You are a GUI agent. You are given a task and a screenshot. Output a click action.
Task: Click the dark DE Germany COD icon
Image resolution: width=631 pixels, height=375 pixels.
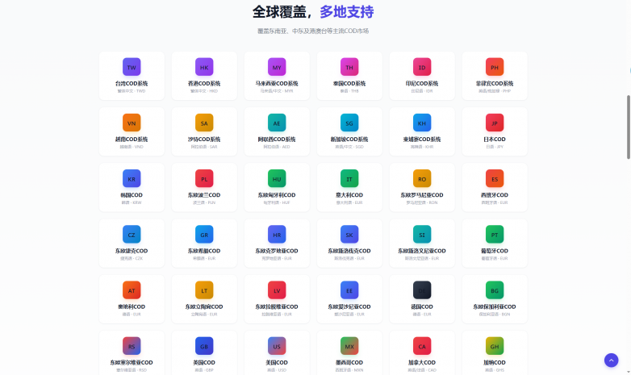[422, 290]
